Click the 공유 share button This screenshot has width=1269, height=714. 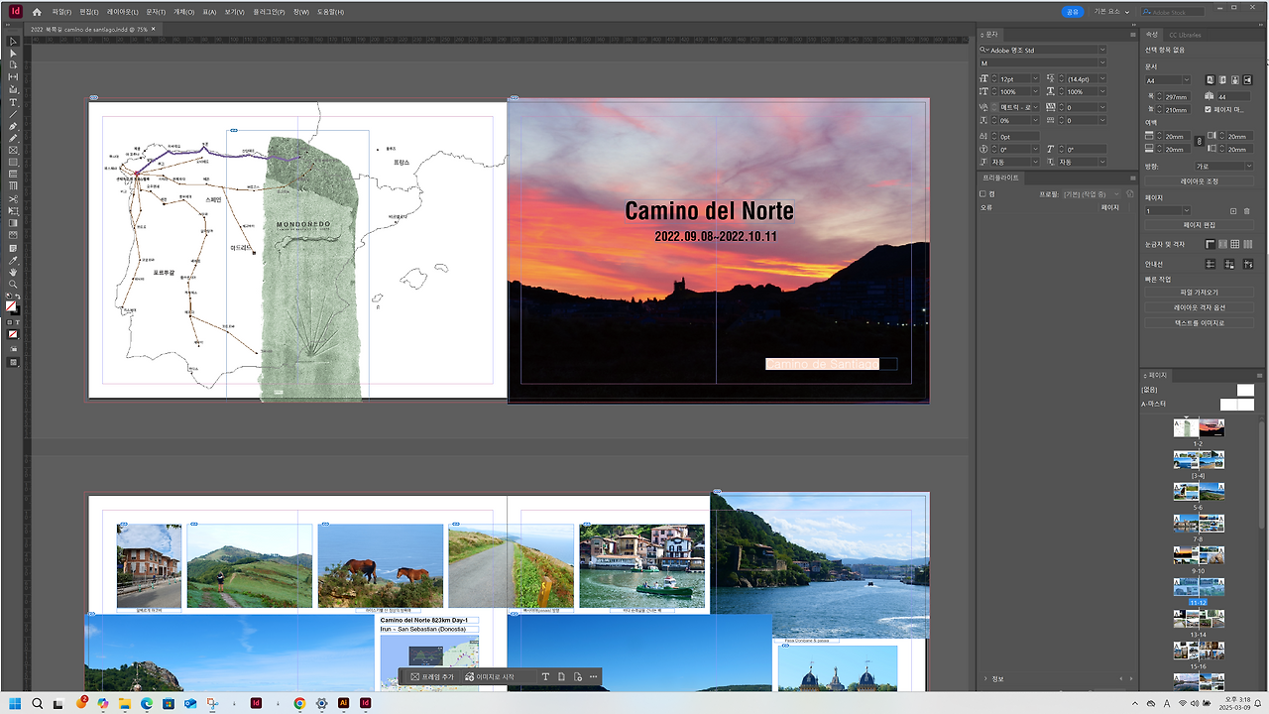point(1072,12)
